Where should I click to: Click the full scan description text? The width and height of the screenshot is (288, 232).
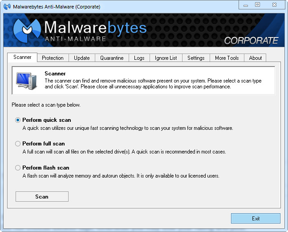point(124,152)
